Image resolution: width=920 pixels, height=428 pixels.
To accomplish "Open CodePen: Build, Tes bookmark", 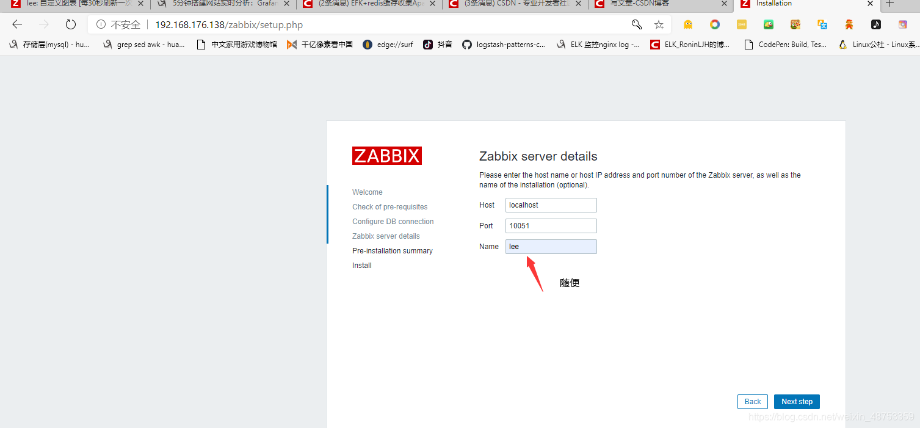I will (x=785, y=45).
